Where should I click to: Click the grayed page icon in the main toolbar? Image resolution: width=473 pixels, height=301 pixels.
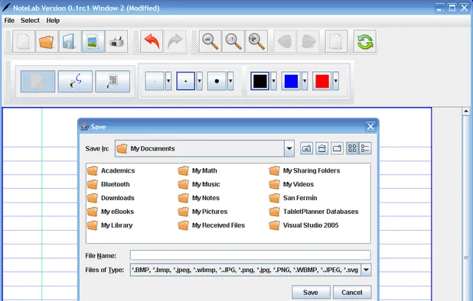click(336, 41)
